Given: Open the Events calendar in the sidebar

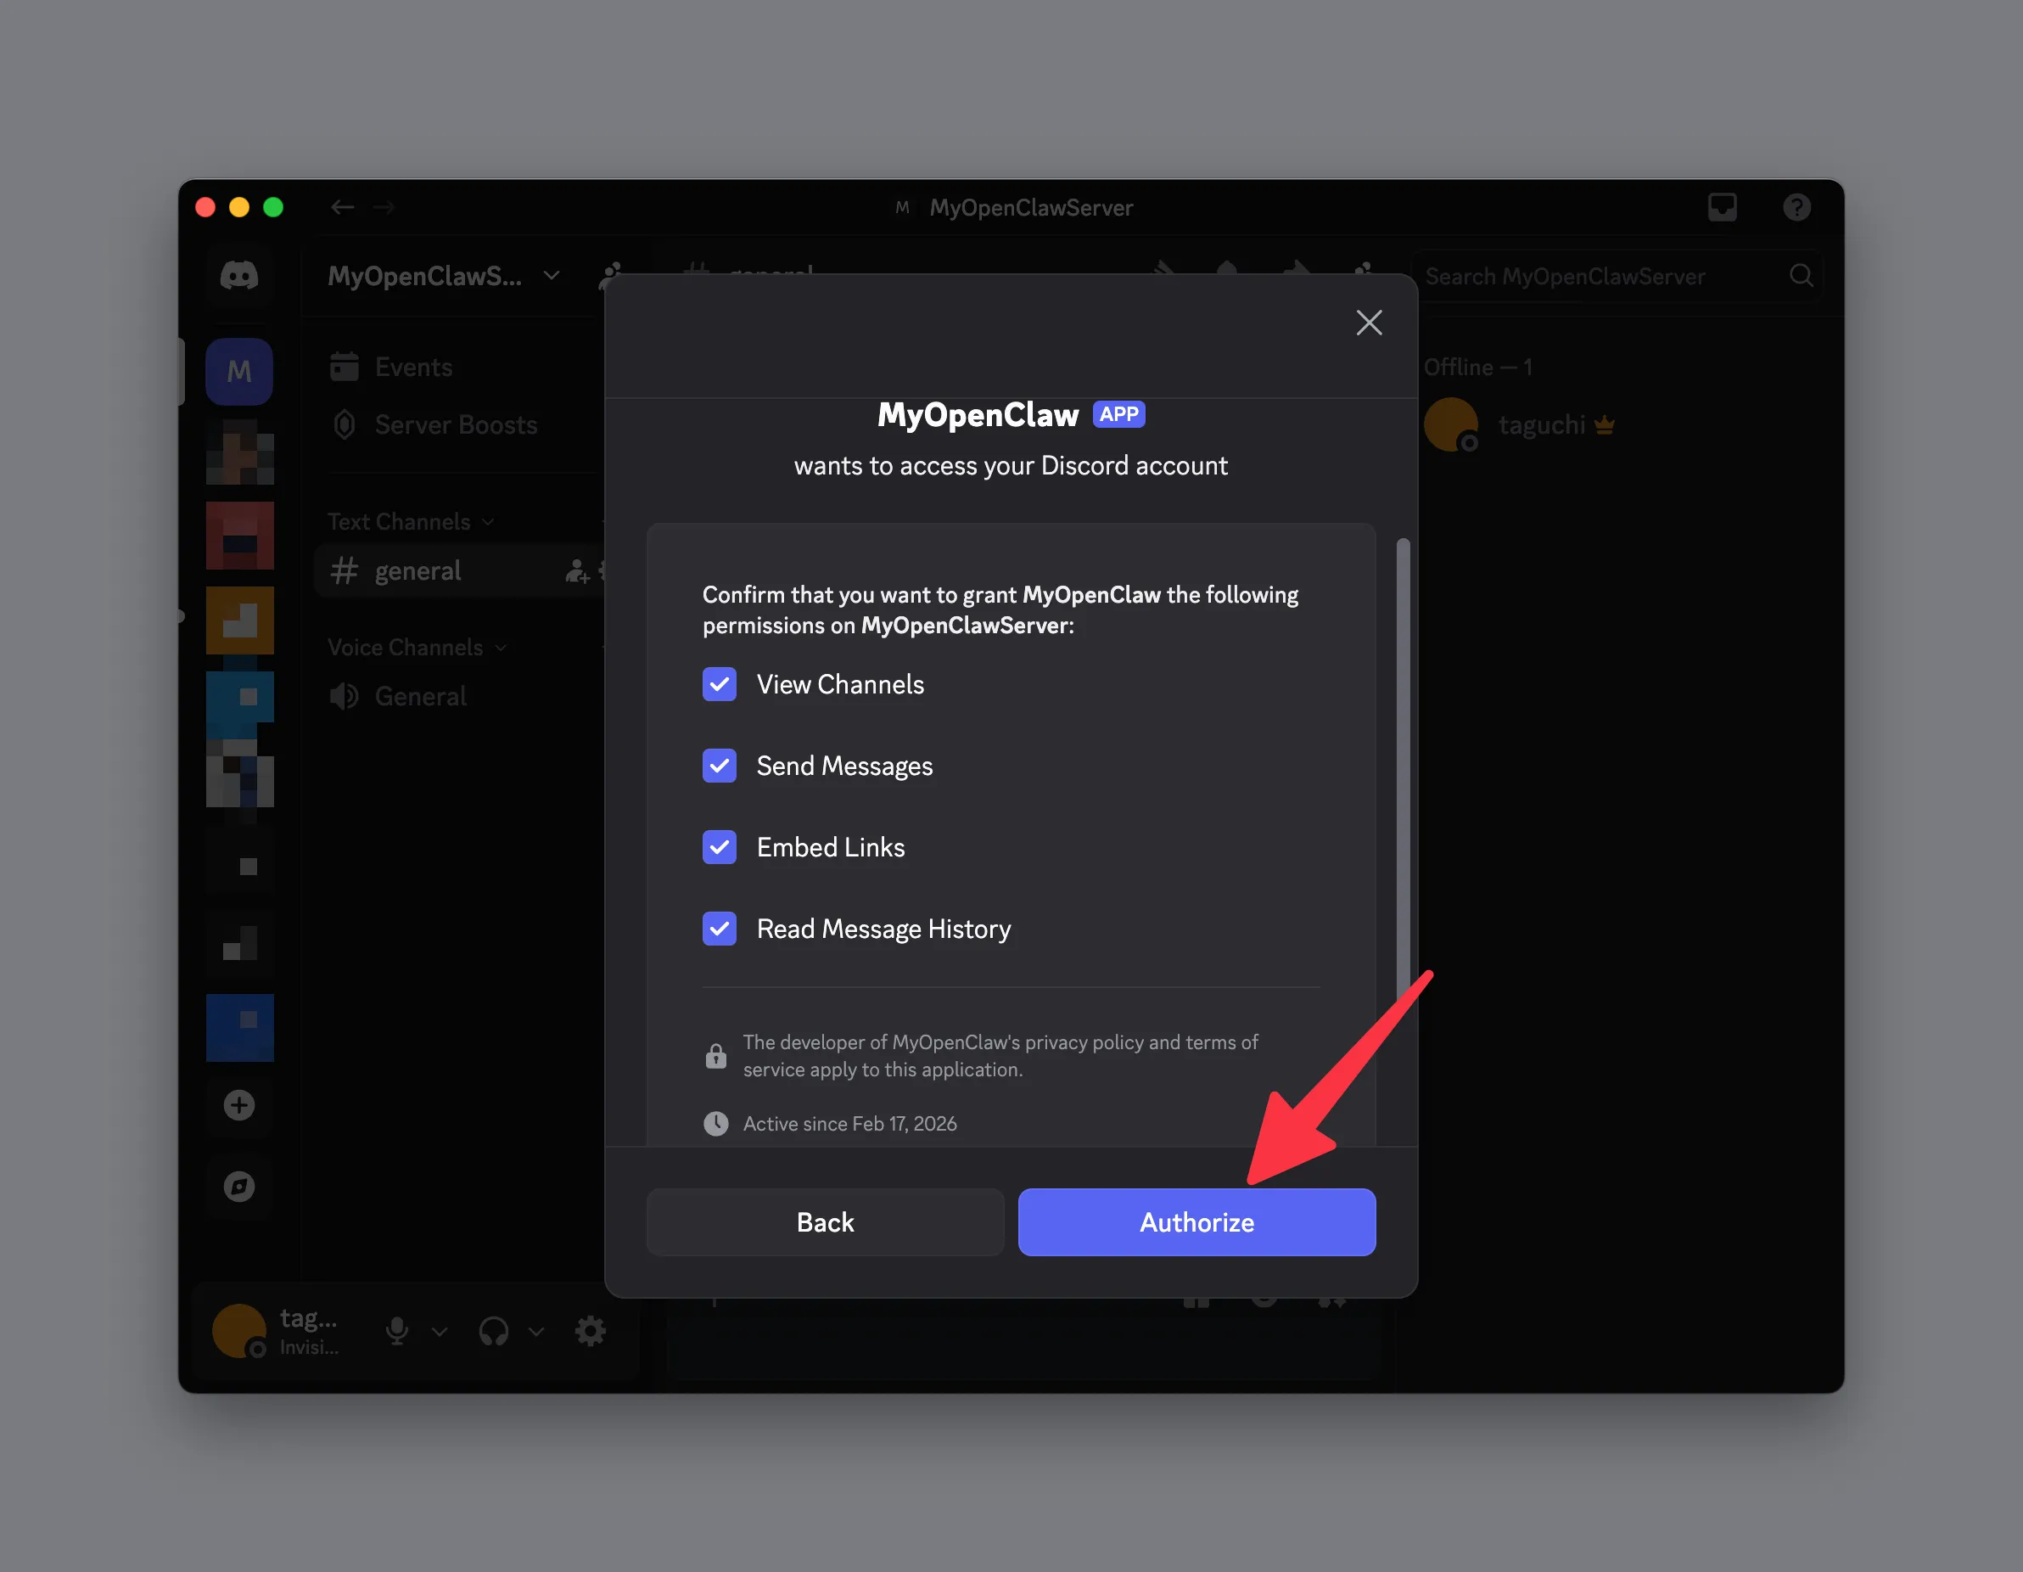Looking at the screenshot, I should tap(413, 366).
